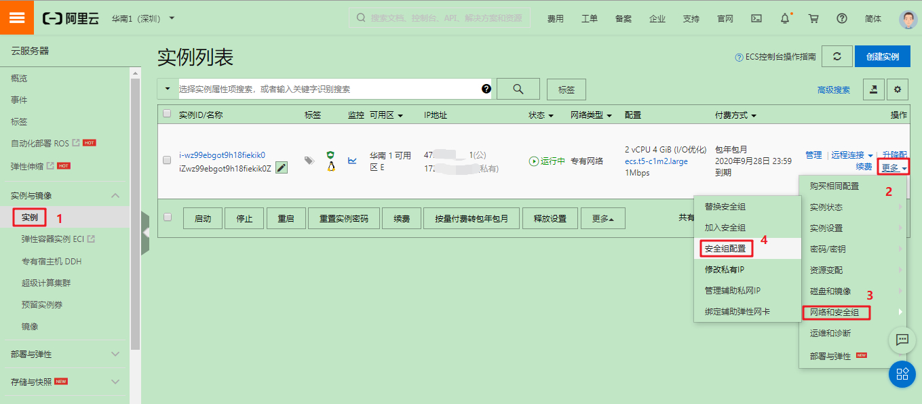Open the Cloud Shell terminal icon

[756, 18]
